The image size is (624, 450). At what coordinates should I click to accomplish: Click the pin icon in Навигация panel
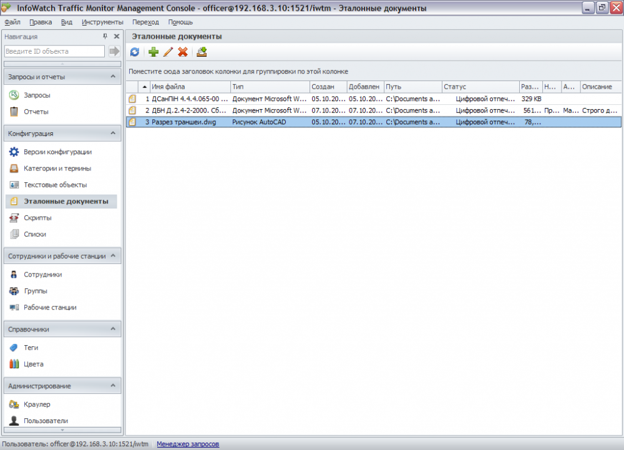tap(105, 36)
